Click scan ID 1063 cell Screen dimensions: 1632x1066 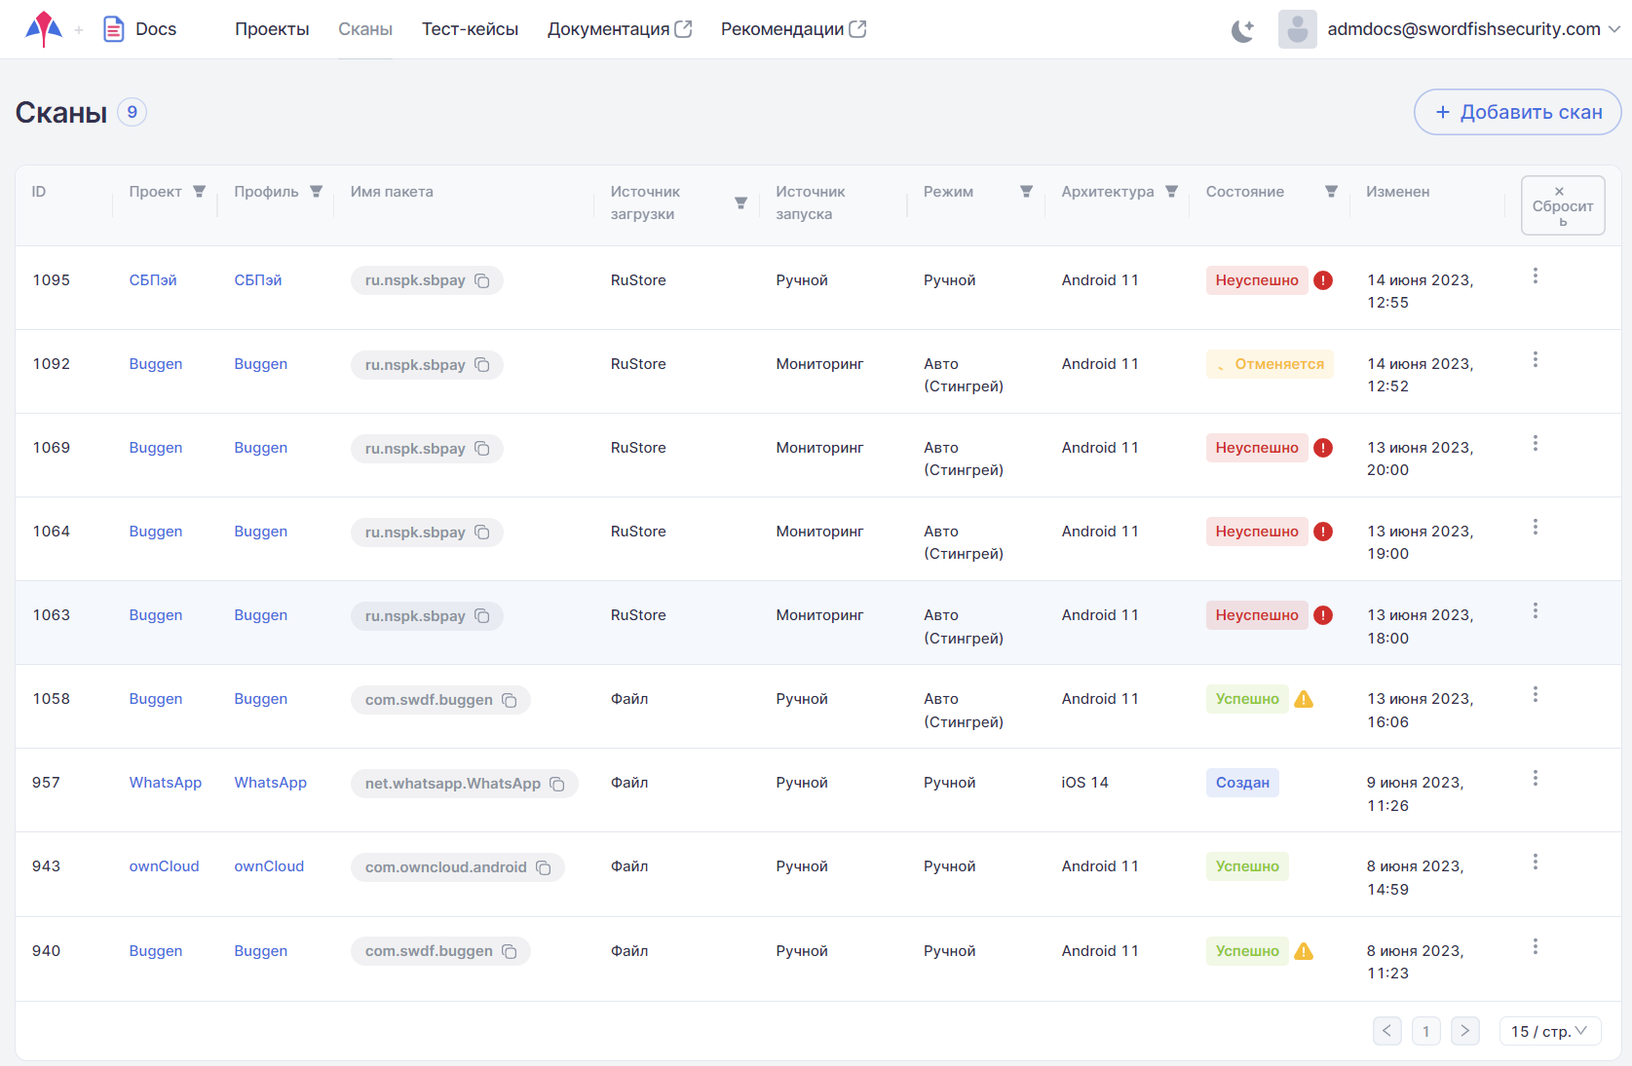coord(52,615)
